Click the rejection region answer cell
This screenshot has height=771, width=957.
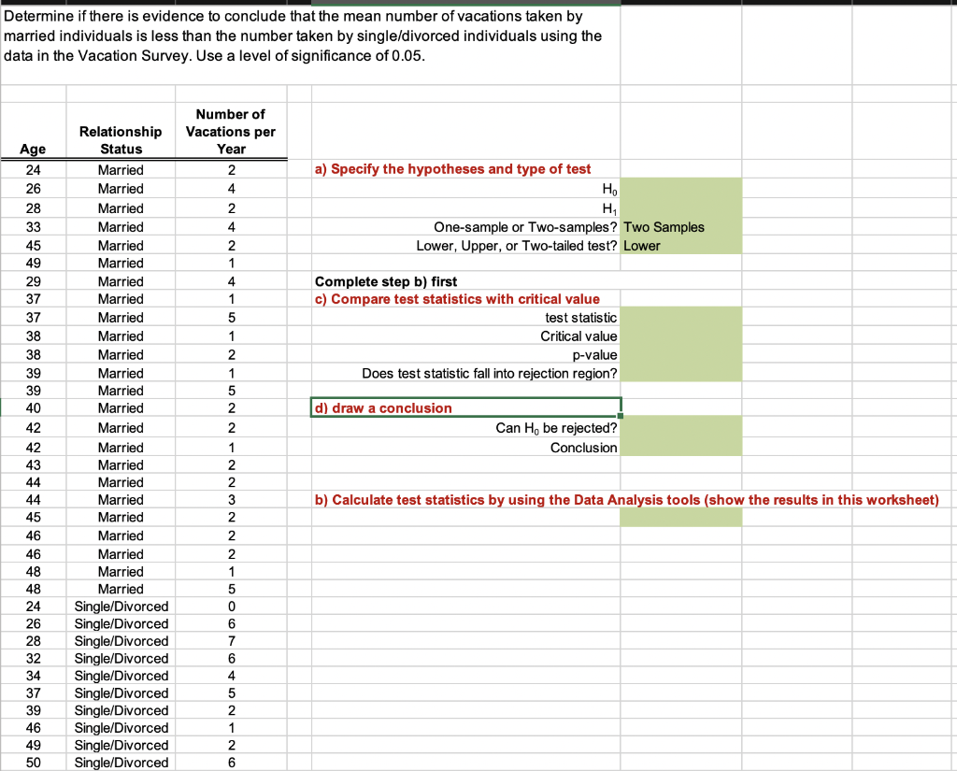(680, 372)
